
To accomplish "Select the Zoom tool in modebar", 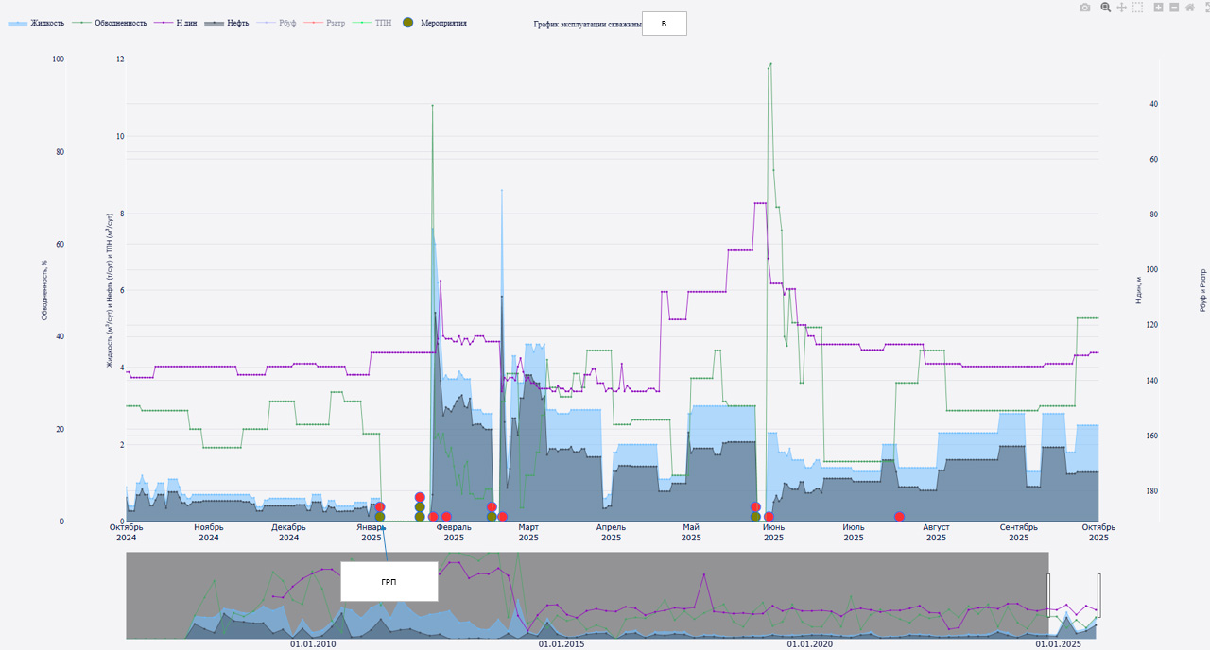I will click(x=1105, y=8).
